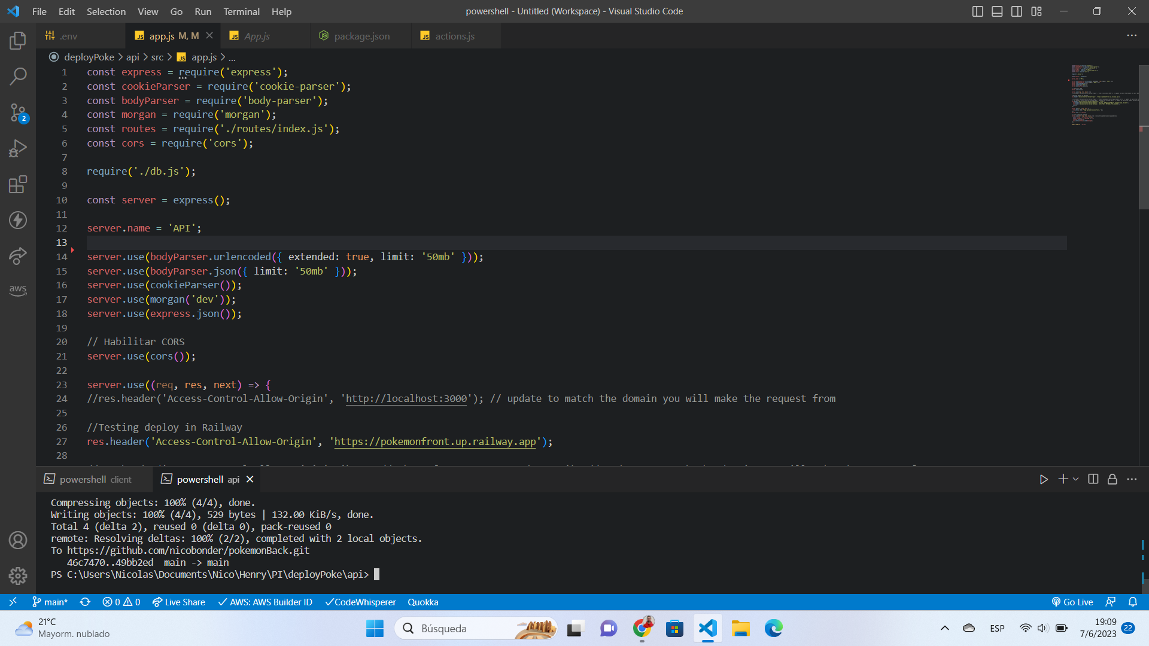Switch to the actions.js editor tab
The height and width of the screenshot is (646, 1149).
click(x=455, y=36)
